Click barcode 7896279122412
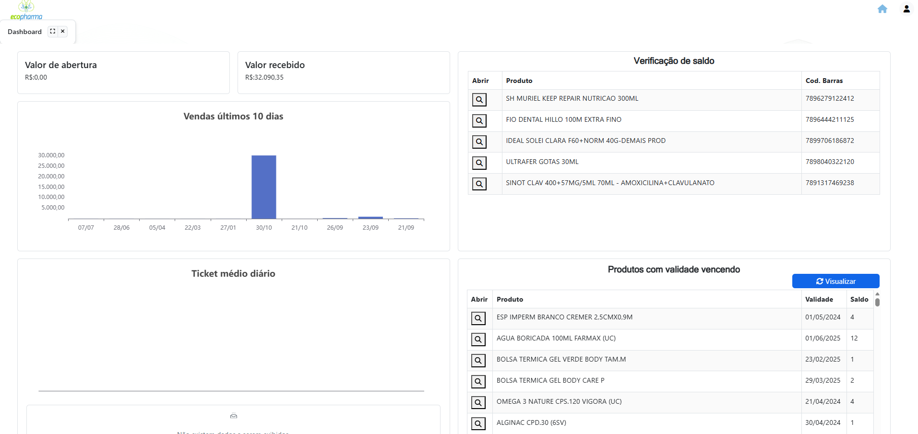The width and height of the screenshot is (918, 434). pyautogui.click(x=830, y=98)
